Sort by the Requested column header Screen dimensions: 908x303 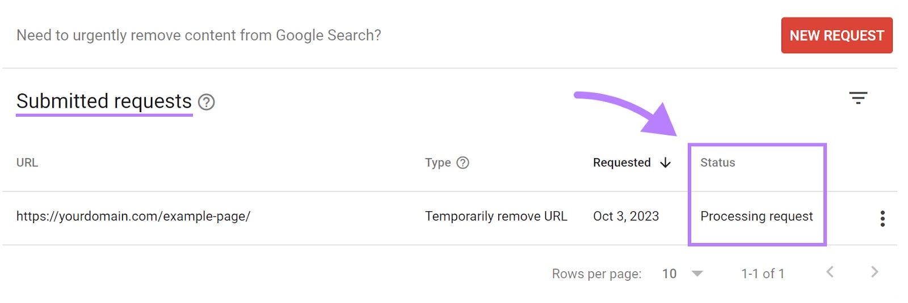(621, 163)
